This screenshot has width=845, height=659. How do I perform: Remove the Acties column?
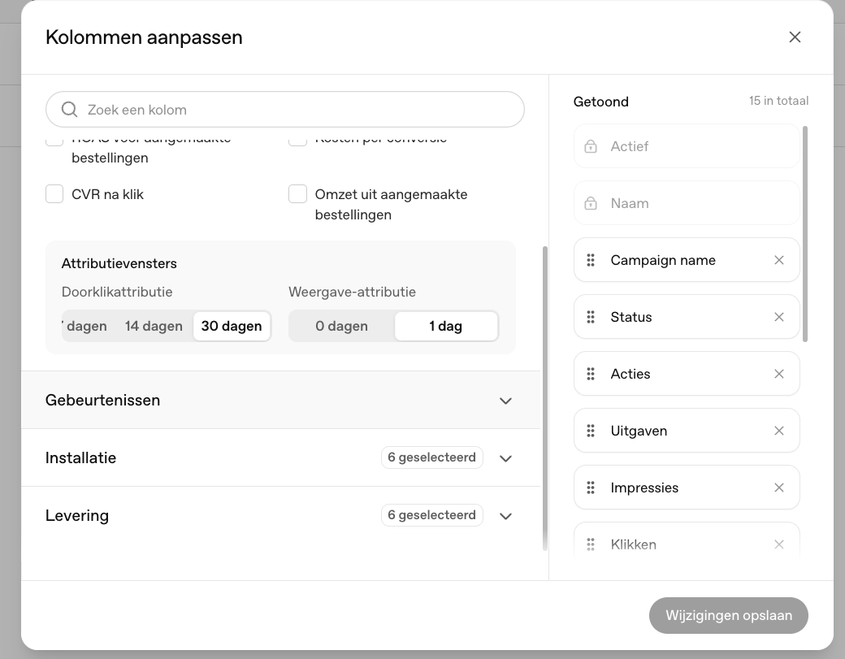coord(778,374)
